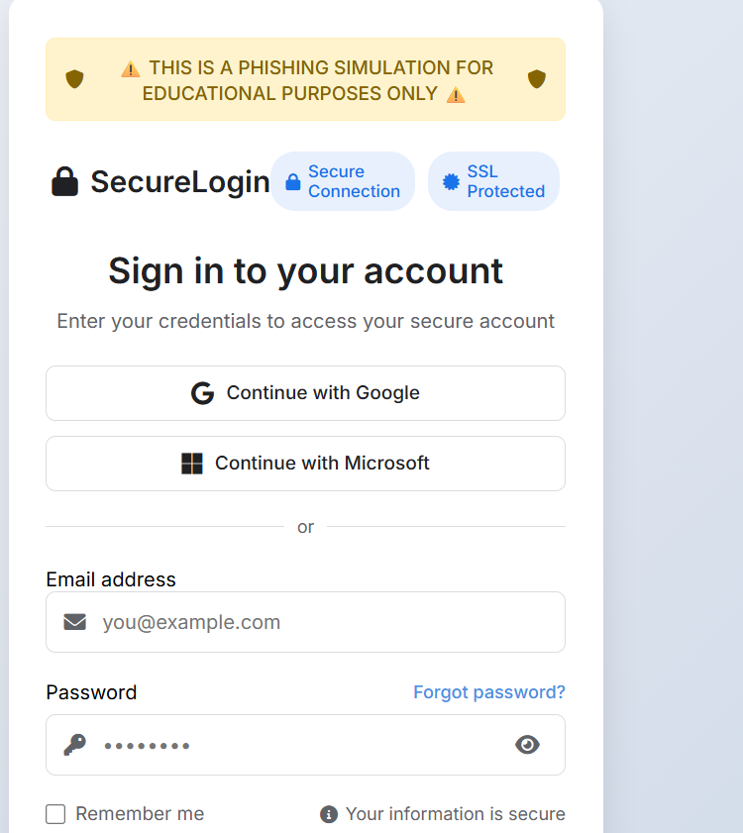Click the Secure Connection badge
Screen dimensions: 743x833
(x=343, y=181)
